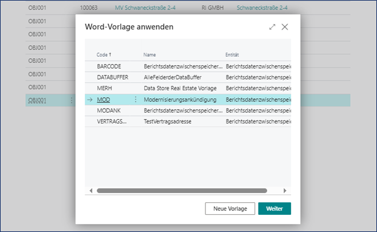The width and height of the screenshot is (377, 232).
Task: Click the Neue Vorlage button
Action: pos(230,209)
